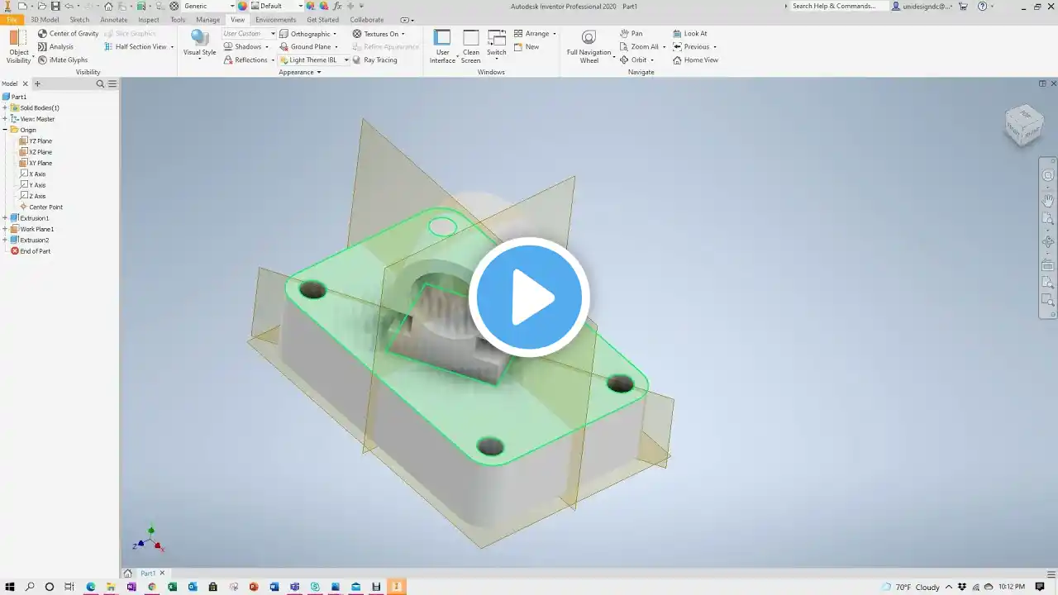The image size is (1058, 595).
Task: Play the video with the center play button
Action: (x=529, y=297)
